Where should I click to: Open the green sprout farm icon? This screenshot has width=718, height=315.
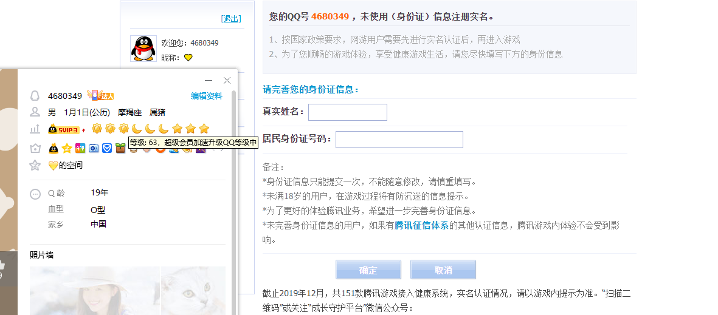pyautogui.click(x=120, y=148)
